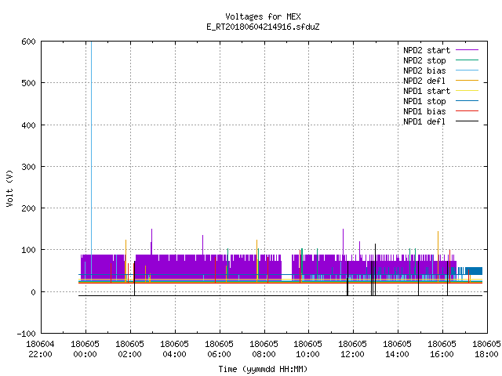The image size is (502, 376).
Task: Click the 180605 12:00 time label
Action: coord(352,349)
